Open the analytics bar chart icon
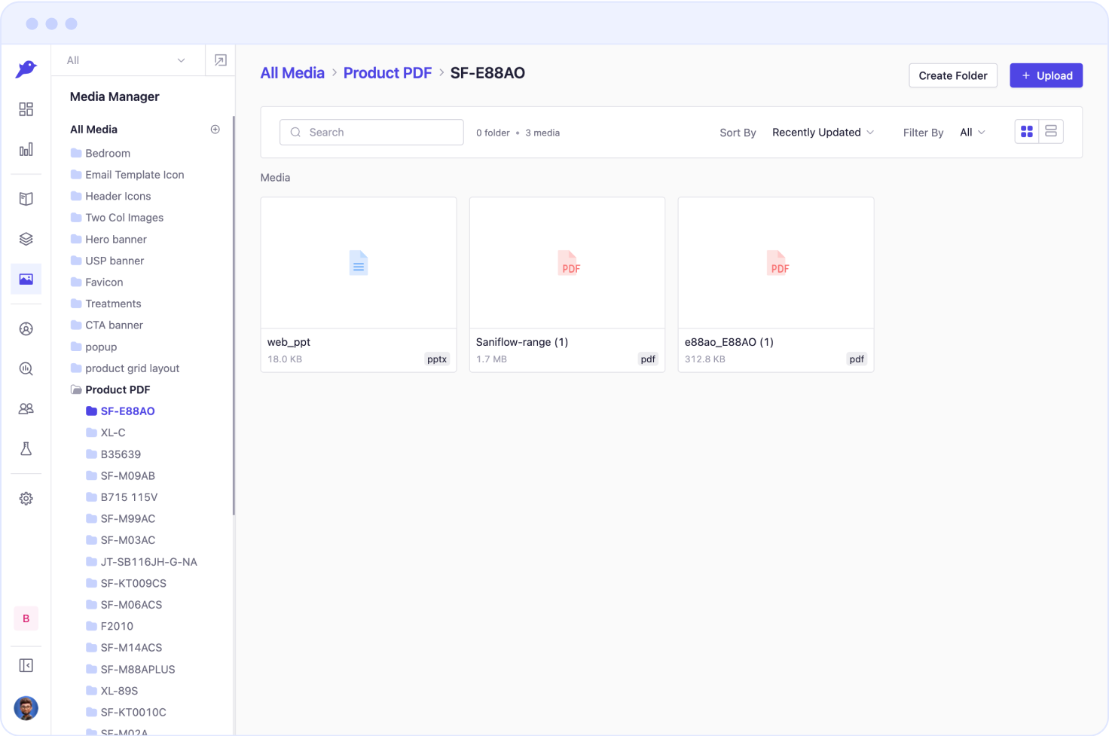 click(26, 149)
